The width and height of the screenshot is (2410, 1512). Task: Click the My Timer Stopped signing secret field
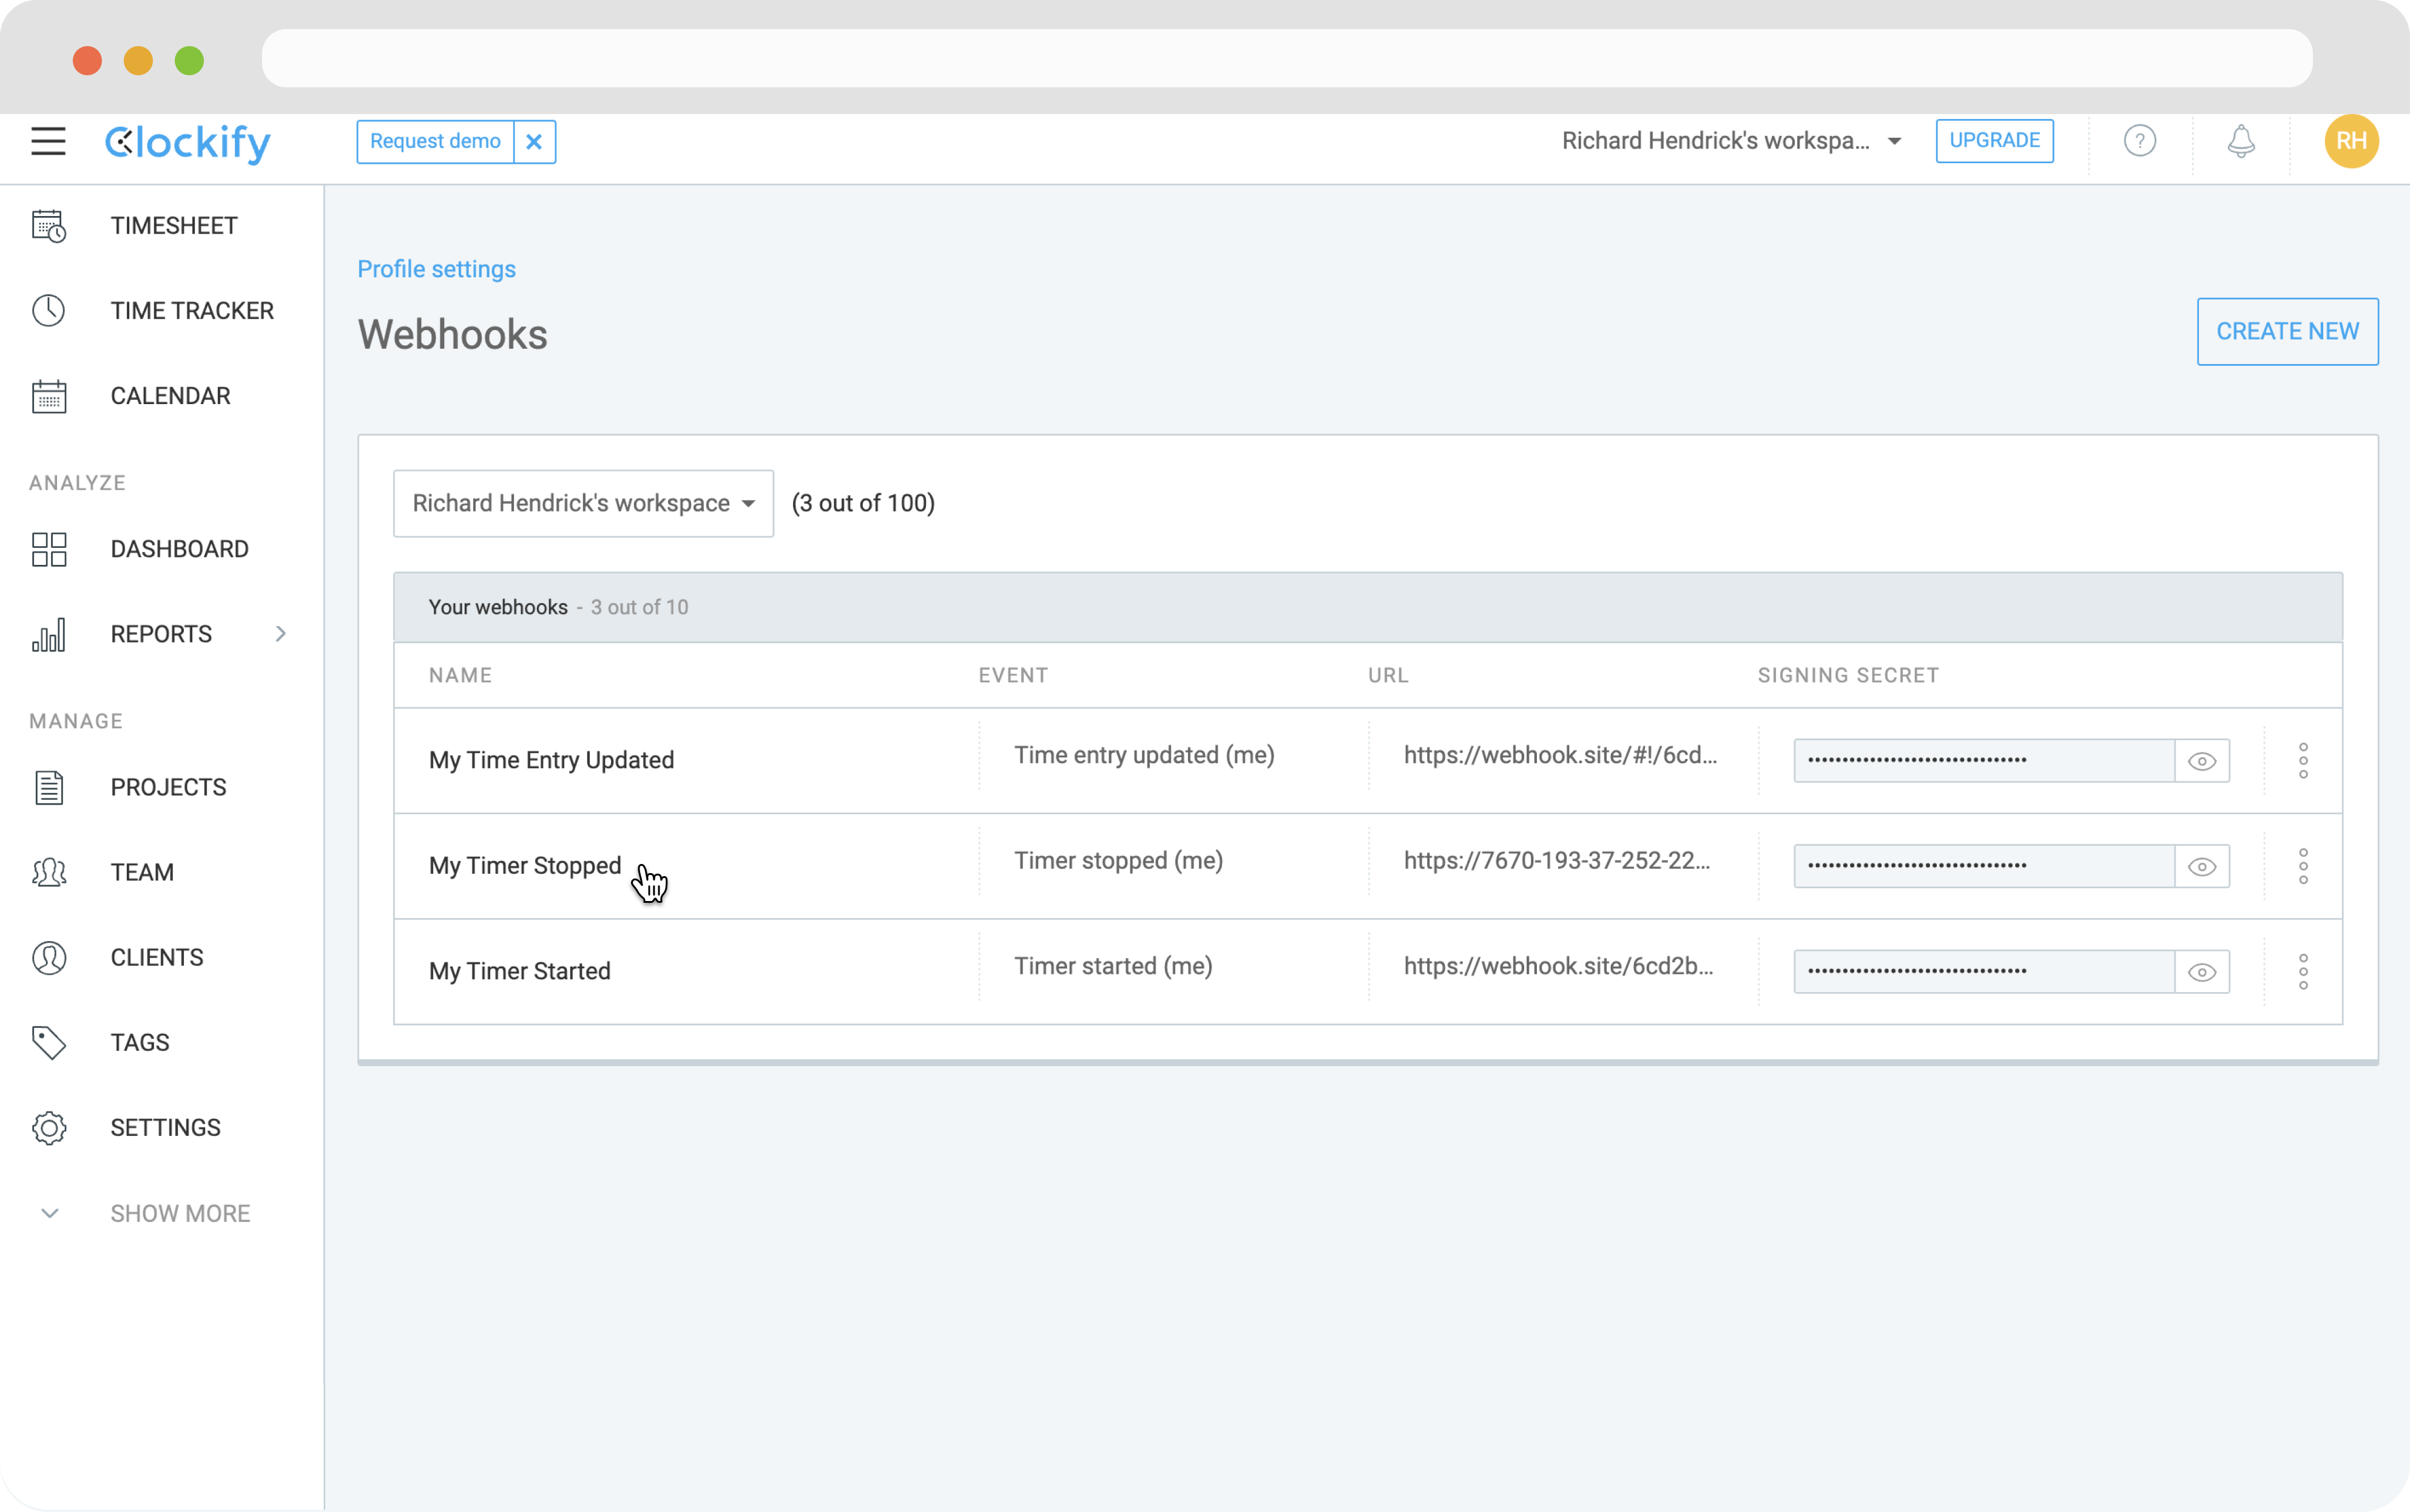(1984, 867)
